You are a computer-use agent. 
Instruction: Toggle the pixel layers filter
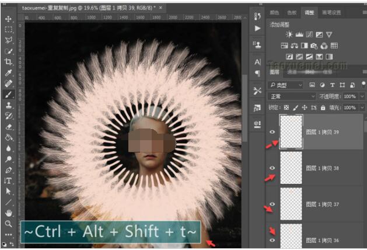pyautogui.click(x=312, y=85)
